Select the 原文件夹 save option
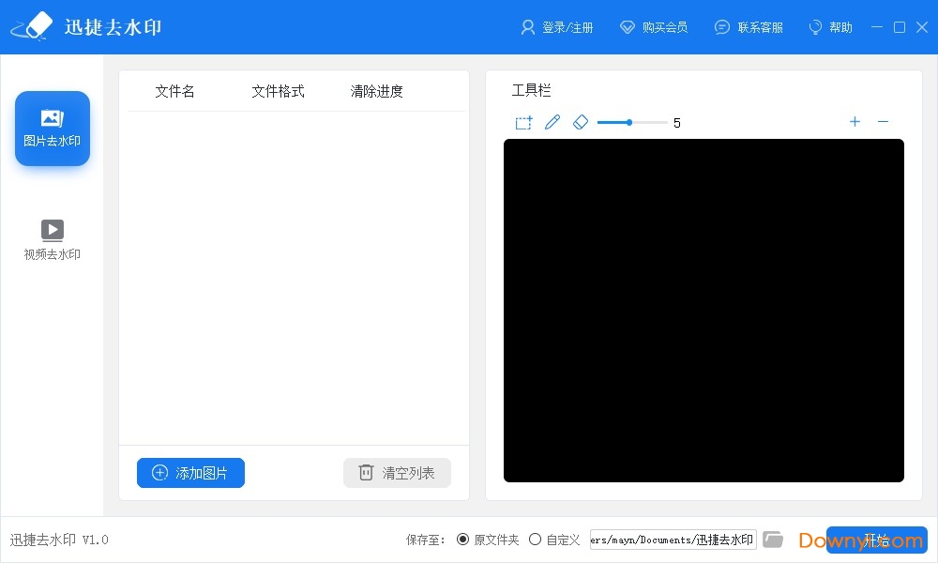This screenshot has height=563, width=938. pos(462,540)
